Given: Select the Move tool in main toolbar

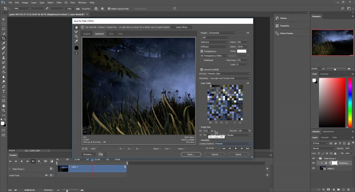Looking at the screenshot, I should point(3,19).
